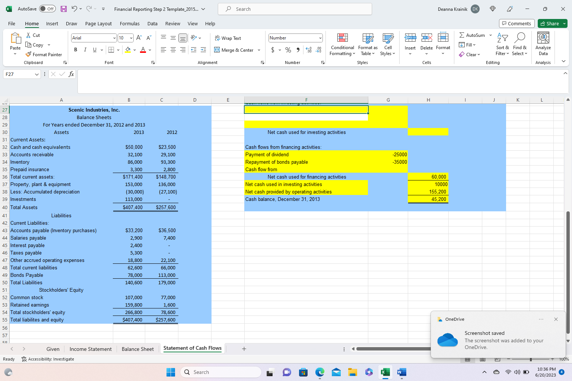This screenshot has width=572, height=381.
Task: Click Increase Indent icon
Action: [203, 50]
